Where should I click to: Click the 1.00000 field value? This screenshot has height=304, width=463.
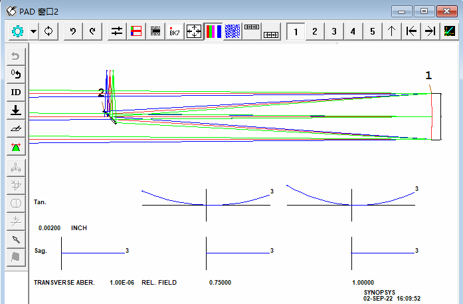click(363, 283)
